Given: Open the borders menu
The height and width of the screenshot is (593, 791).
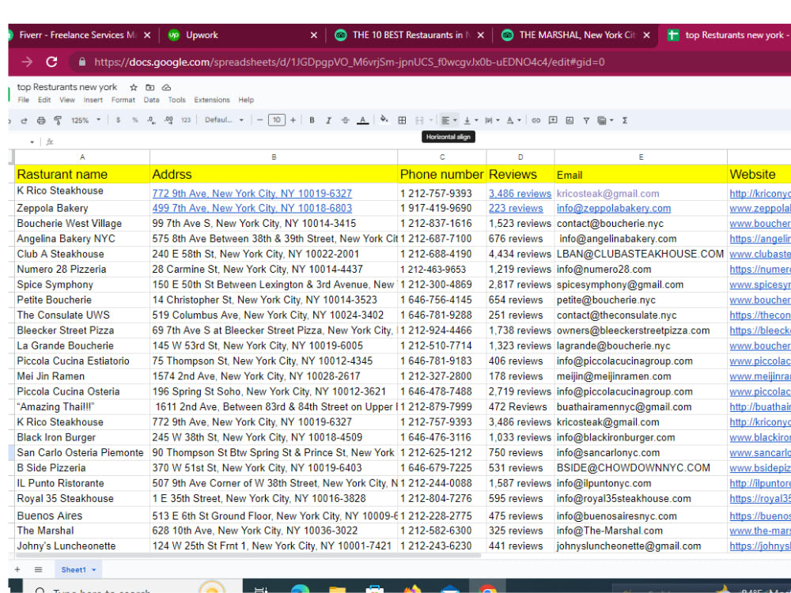Looking at the screenshot, I should pos(402,120).
